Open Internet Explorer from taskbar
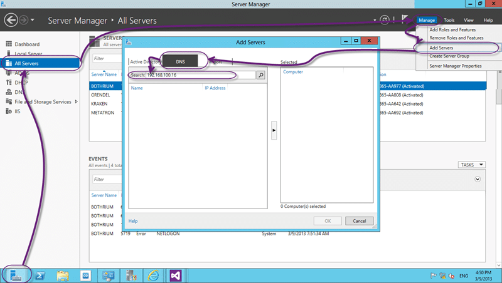Screen dimensions: 502x283 [153, 275]
